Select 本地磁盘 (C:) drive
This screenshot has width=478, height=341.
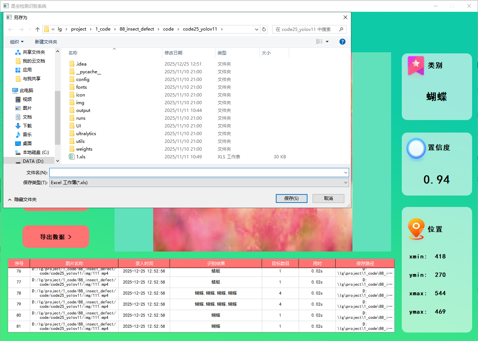[x=32, y=152]
